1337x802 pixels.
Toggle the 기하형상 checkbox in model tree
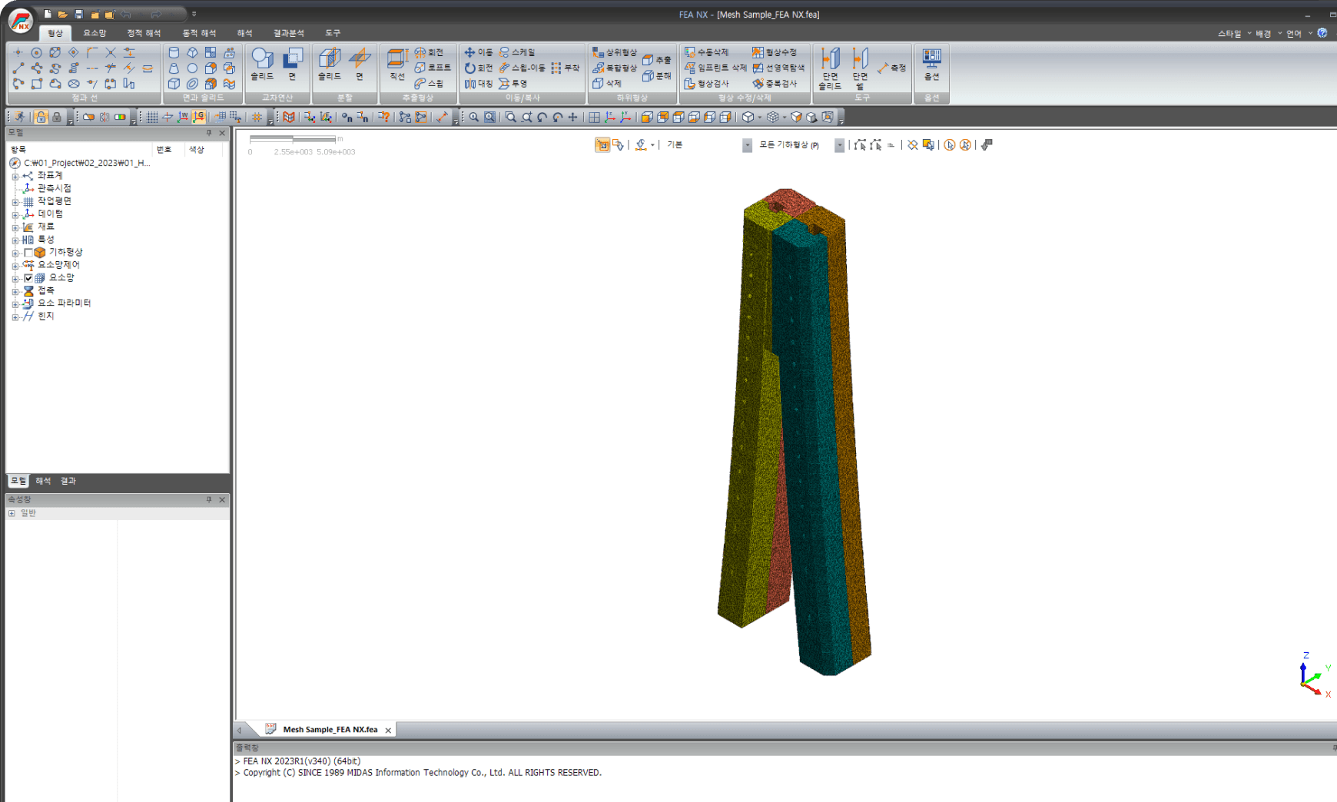point(28,252)
